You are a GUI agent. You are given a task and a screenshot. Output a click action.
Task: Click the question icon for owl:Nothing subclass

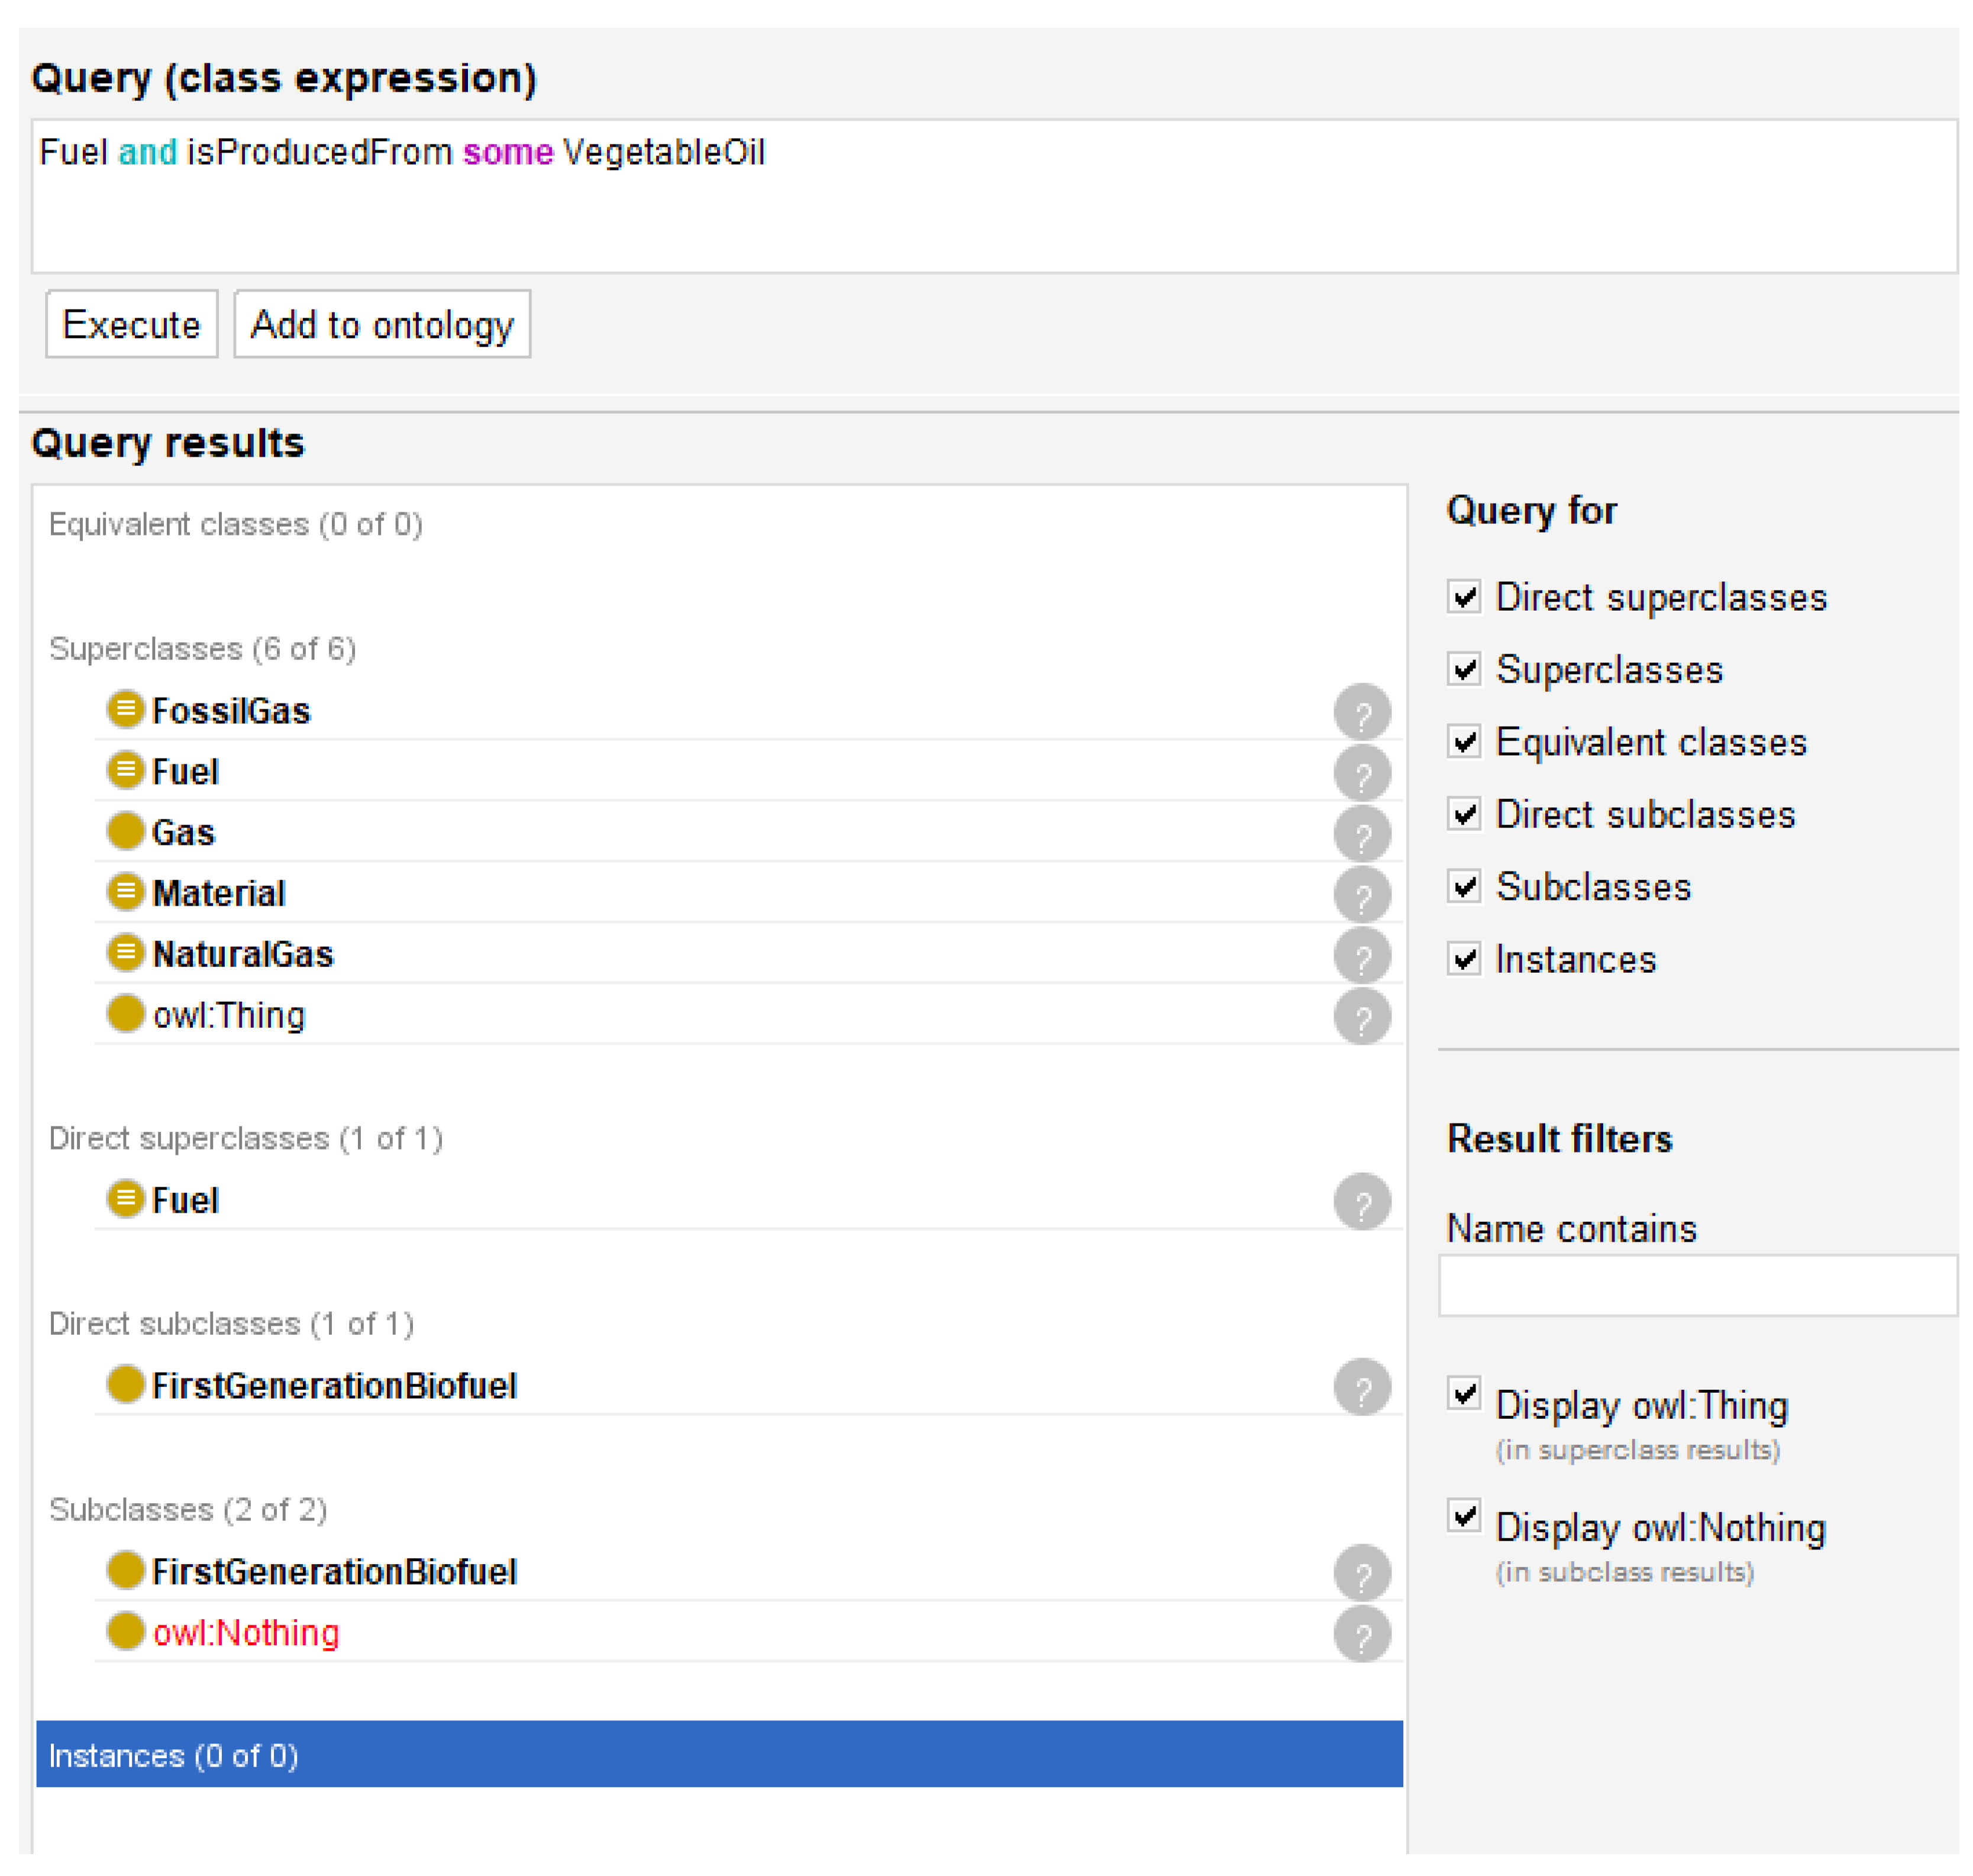click(1361, 1634)
